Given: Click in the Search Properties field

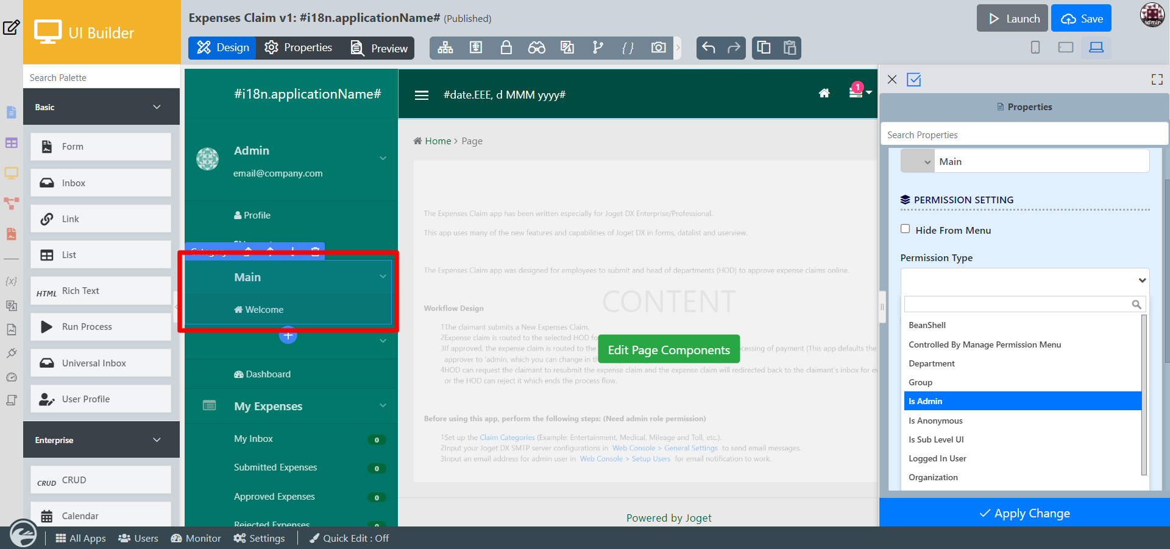Looking at the screenshot, I should pos(1024,135).
